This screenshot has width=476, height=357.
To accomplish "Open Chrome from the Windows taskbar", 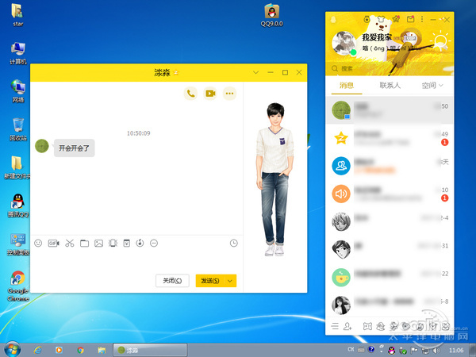I will (80, 350).
